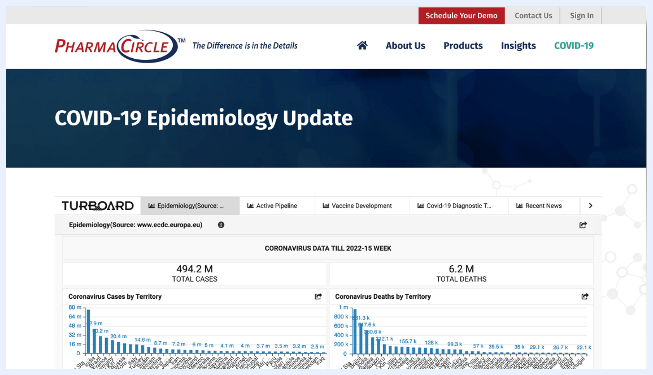Open the About Us menu
The image size is (653, 375).
[405, 45]
